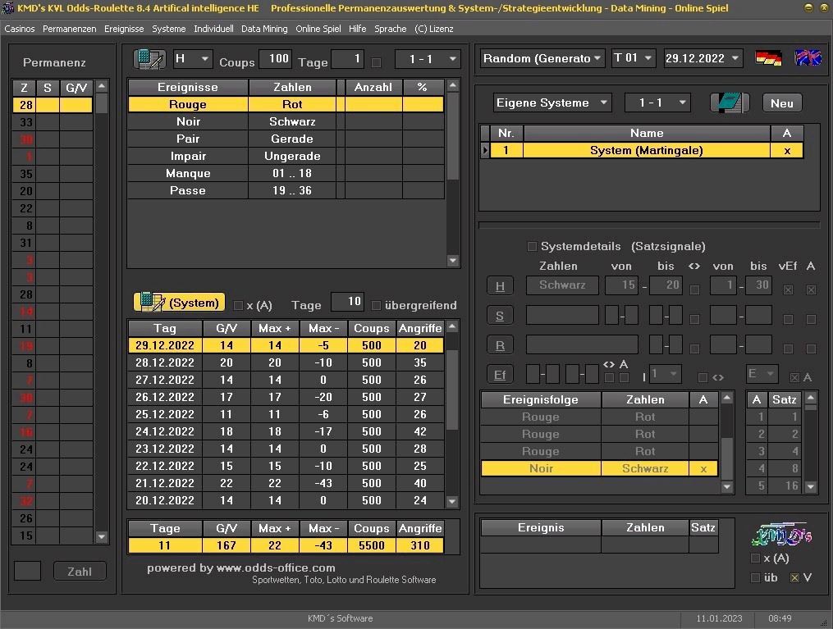This screenshot has width=833, height=629.
Task: Click the R signal button
Action: click(499, 345)
